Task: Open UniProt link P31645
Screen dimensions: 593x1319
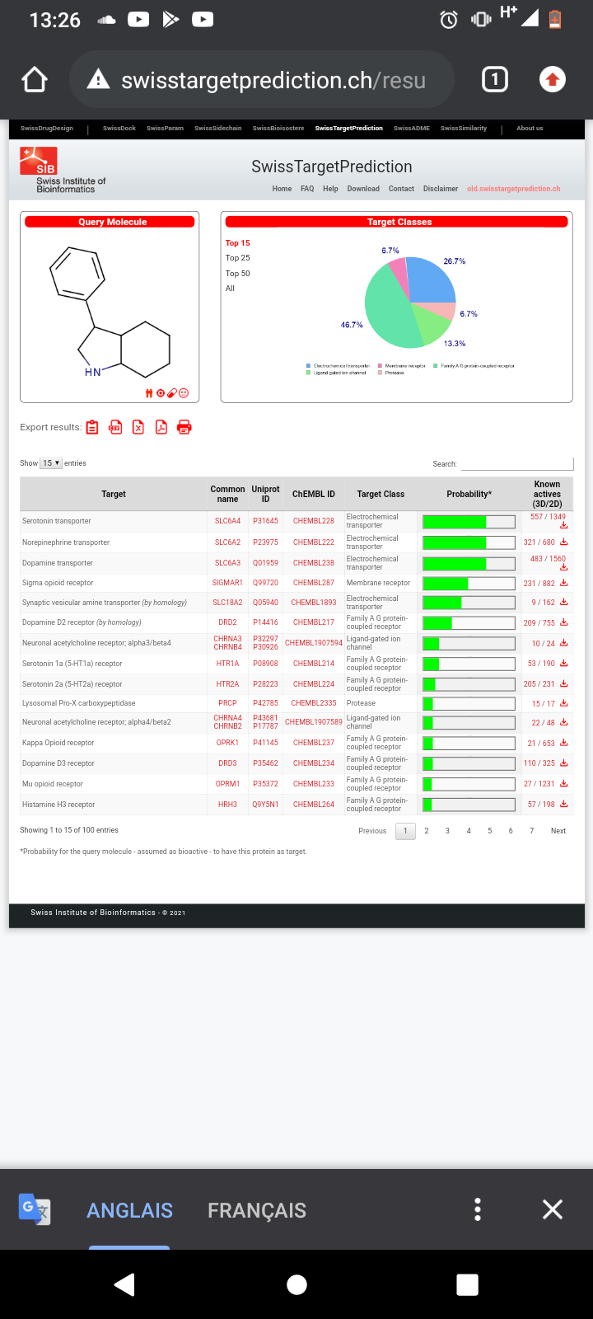Action: [265, 521]
